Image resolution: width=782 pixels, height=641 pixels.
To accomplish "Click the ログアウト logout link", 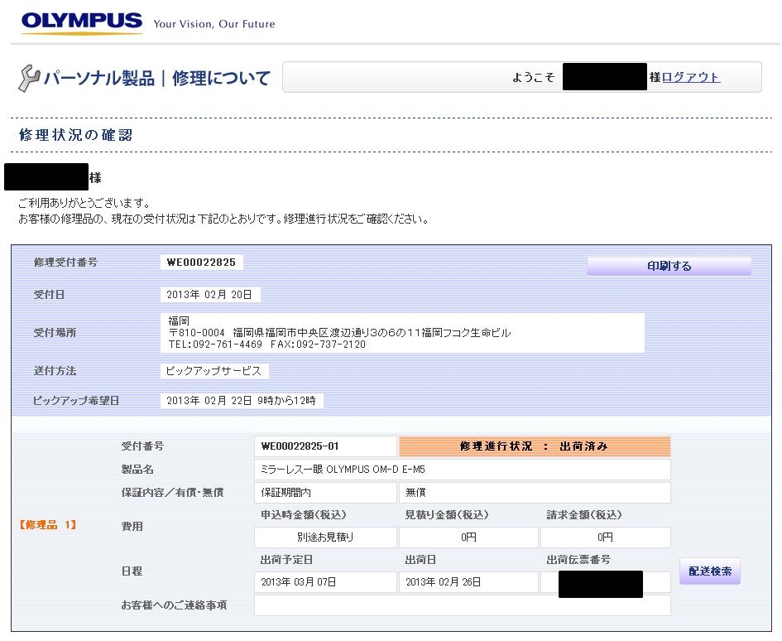I will pos(691,77).
